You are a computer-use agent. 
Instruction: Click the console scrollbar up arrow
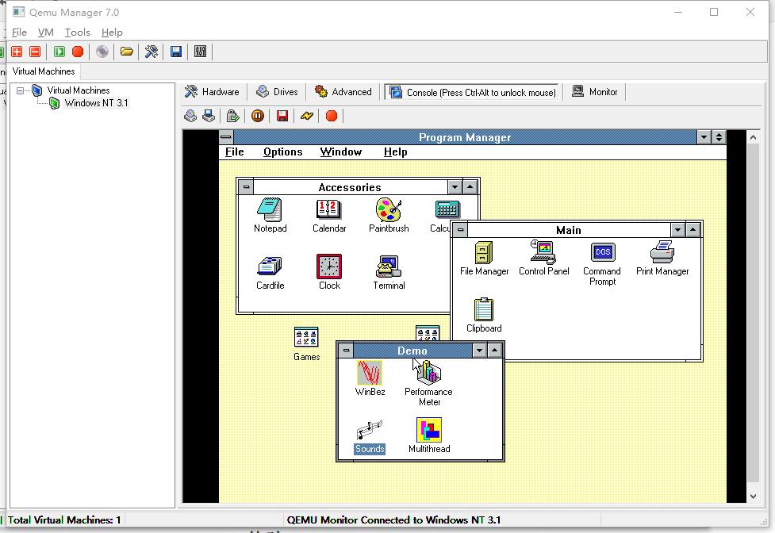click(x=753, y=137)
